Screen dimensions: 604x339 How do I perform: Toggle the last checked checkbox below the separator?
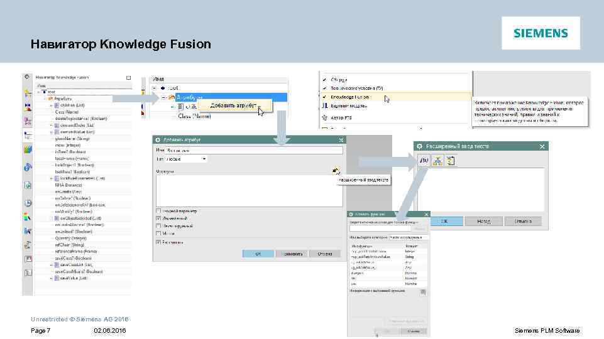158,242
